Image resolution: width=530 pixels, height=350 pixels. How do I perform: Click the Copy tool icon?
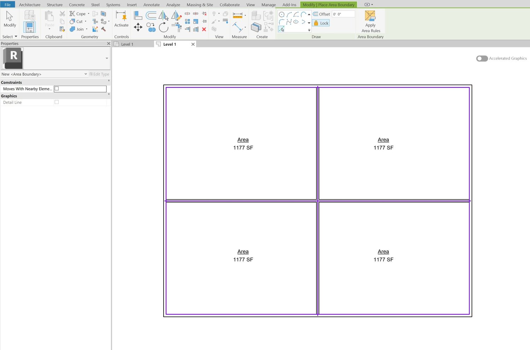[x=151, y=27]
